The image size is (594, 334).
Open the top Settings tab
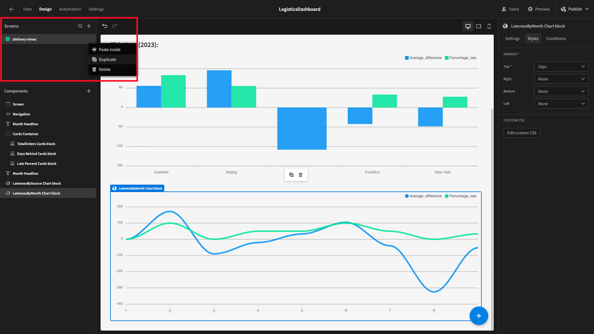point(96,9)
